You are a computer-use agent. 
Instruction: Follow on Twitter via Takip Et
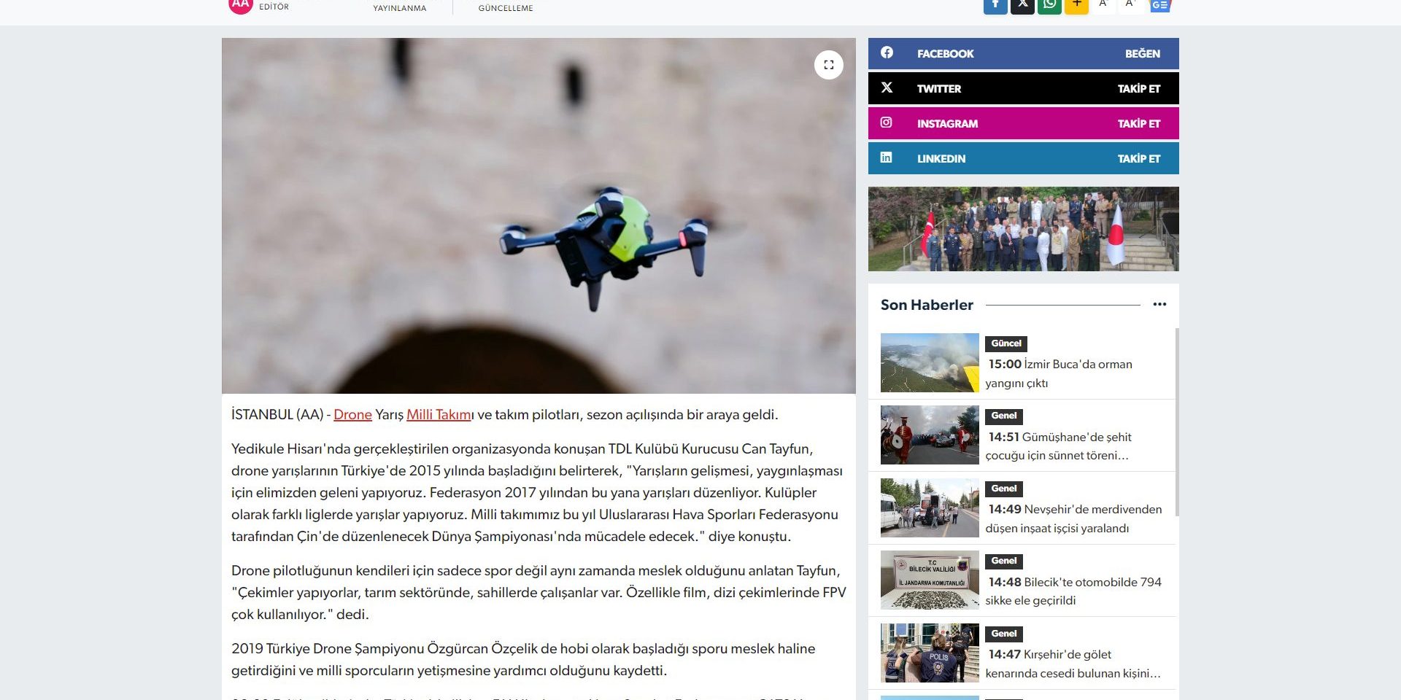point(1138,89)
